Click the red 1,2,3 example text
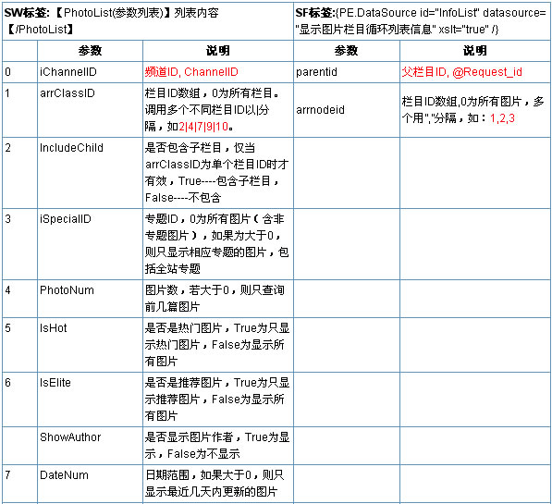This screenshot has height=504, width=552. point(502,118)
